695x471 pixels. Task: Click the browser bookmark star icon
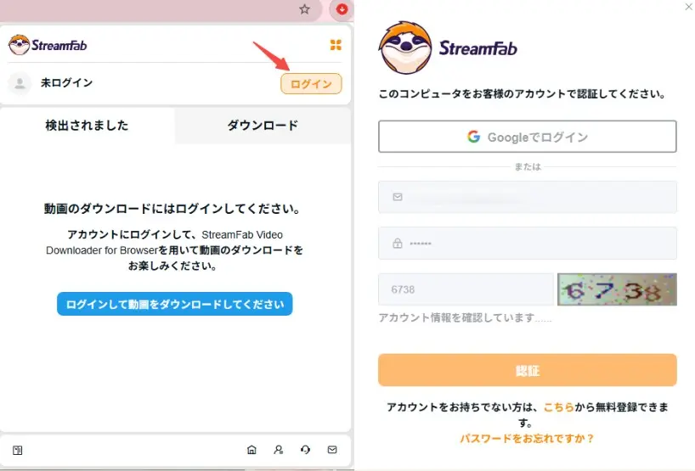pyautogui.click(x=304, y=9)
